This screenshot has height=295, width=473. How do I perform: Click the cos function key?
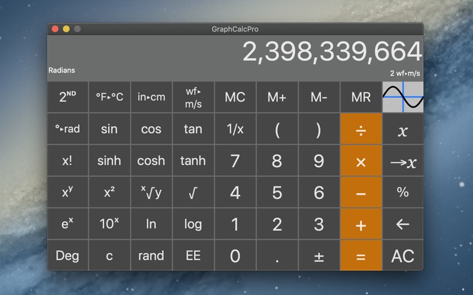[x=151, y=129]
